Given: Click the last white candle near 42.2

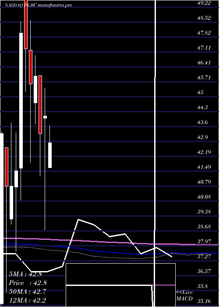Looking at the screenshot, I should click(50, 155).
